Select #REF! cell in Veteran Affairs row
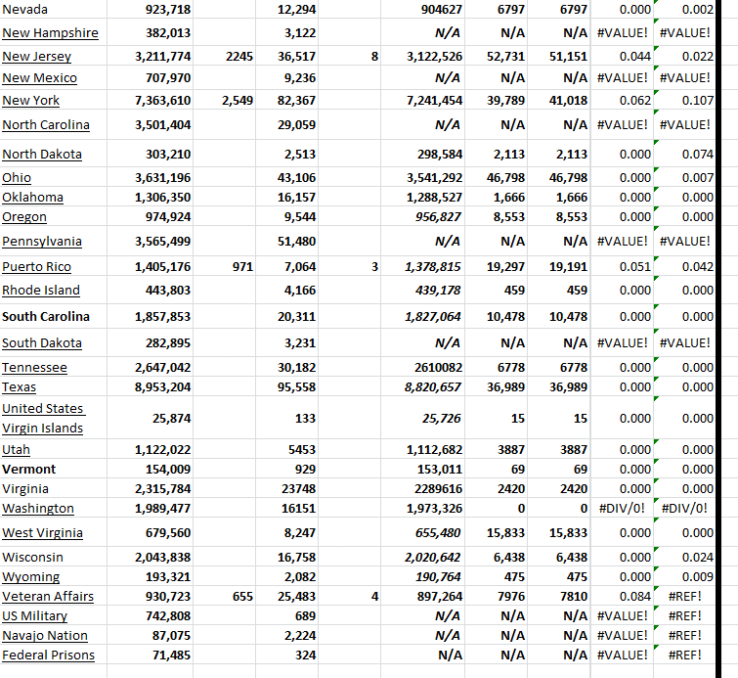738x678 pixels. 684,597
